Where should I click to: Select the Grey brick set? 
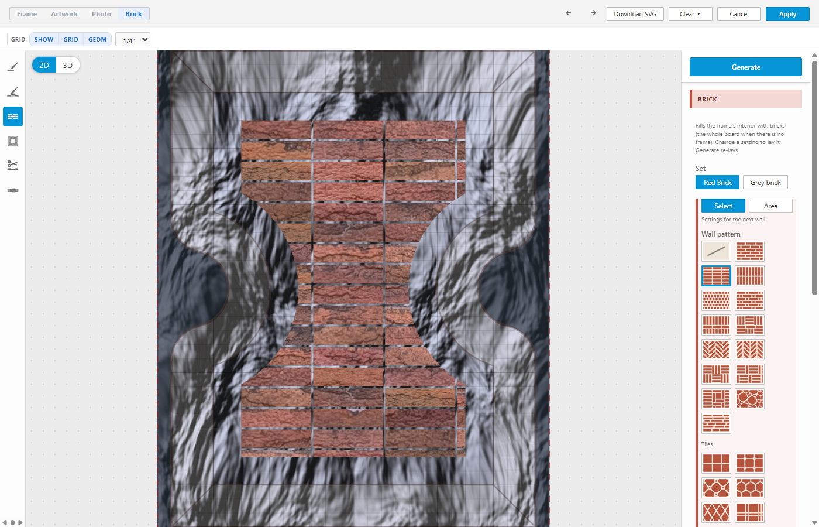765,183
